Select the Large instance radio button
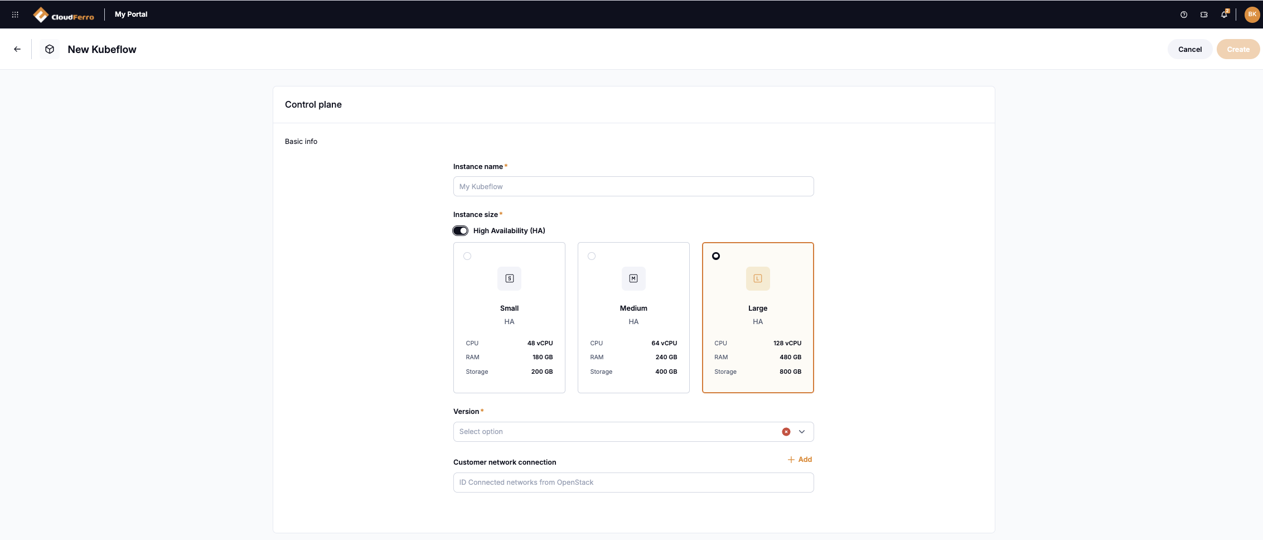The image size is (1263, 540). click(x=716, y=256)
